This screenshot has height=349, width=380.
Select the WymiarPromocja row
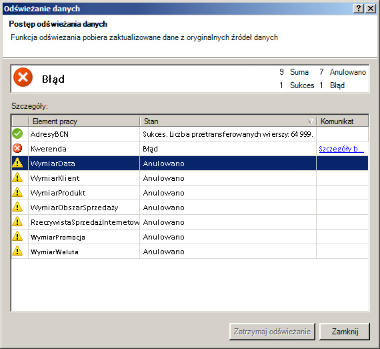pyautogui.click(x=190, y=237)
